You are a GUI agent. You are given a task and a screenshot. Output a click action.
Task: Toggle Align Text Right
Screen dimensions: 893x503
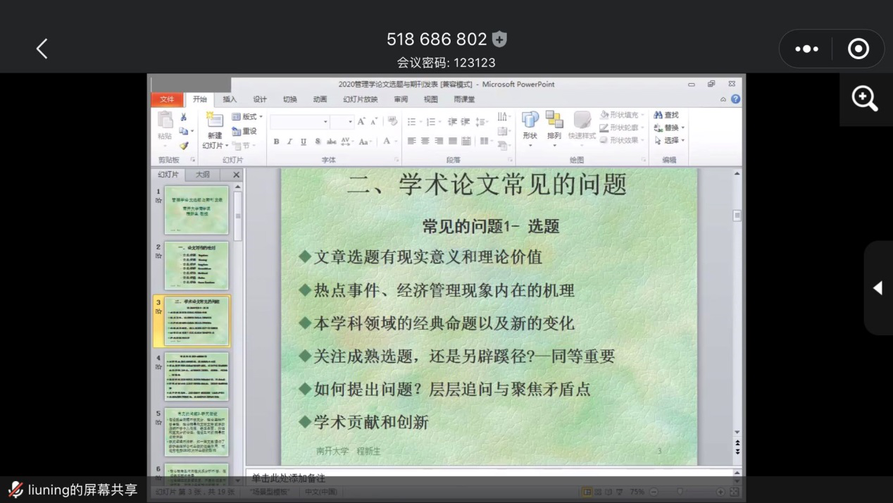439,142
